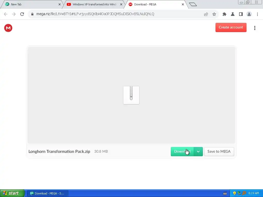Click the browser forward arrow
This screenshot has width=263, height=197.
click(14, 14)
